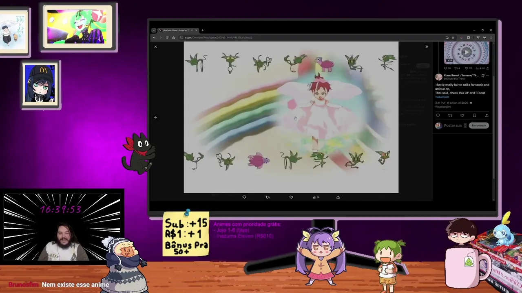The height and width of the screenshot is (293, 522).
Task: Play the video thumbnail in the parent post
Action: 467,52
